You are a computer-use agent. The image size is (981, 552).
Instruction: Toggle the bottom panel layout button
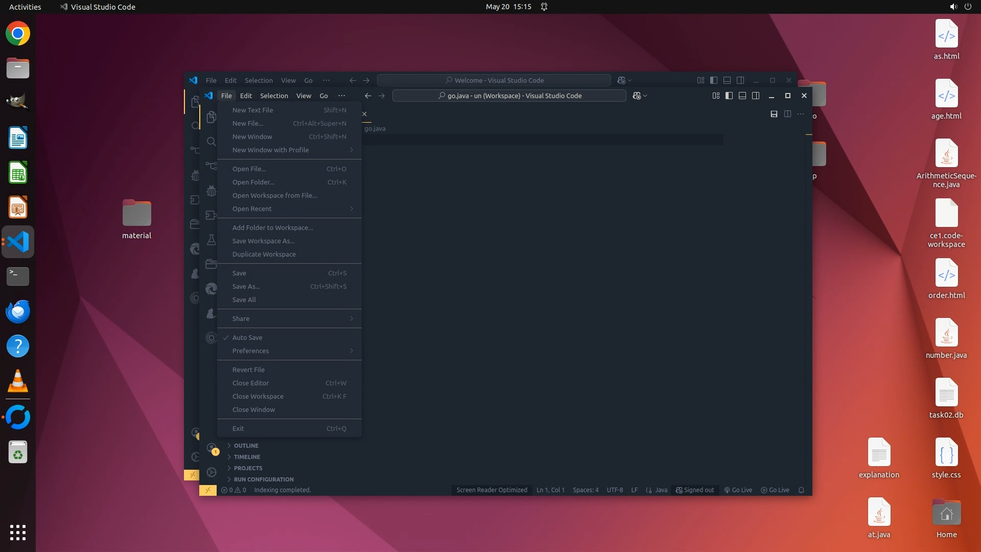coord(742,96)
